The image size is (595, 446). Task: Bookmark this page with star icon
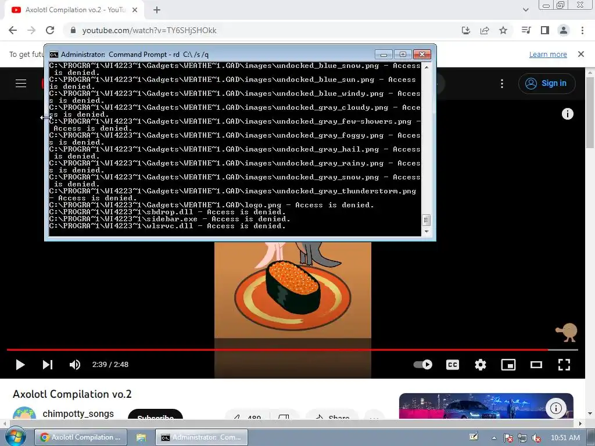[503, 30]
